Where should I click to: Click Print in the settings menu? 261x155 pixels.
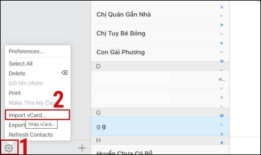click(15, 93)
